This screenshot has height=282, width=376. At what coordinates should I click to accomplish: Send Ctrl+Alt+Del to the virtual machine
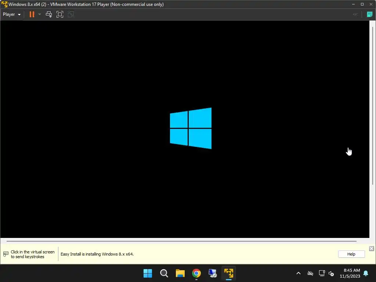(x=49, y=14)
